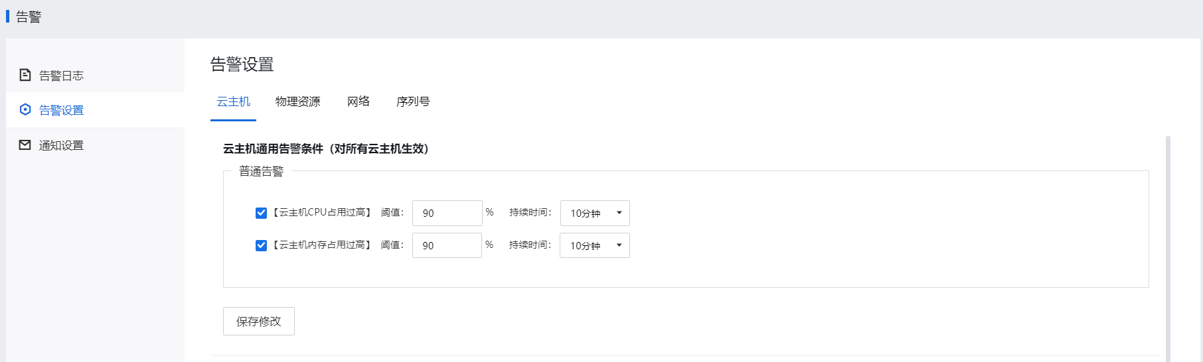This screenshot has width=1203, height=362.
Task: Click the 通知设置 envelope icon
Action: point(25,145)
